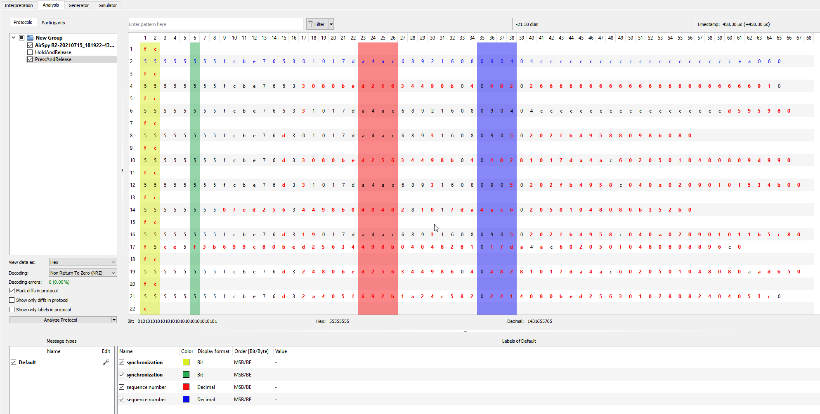Click the Name column header in labels table

click(149, 351)
